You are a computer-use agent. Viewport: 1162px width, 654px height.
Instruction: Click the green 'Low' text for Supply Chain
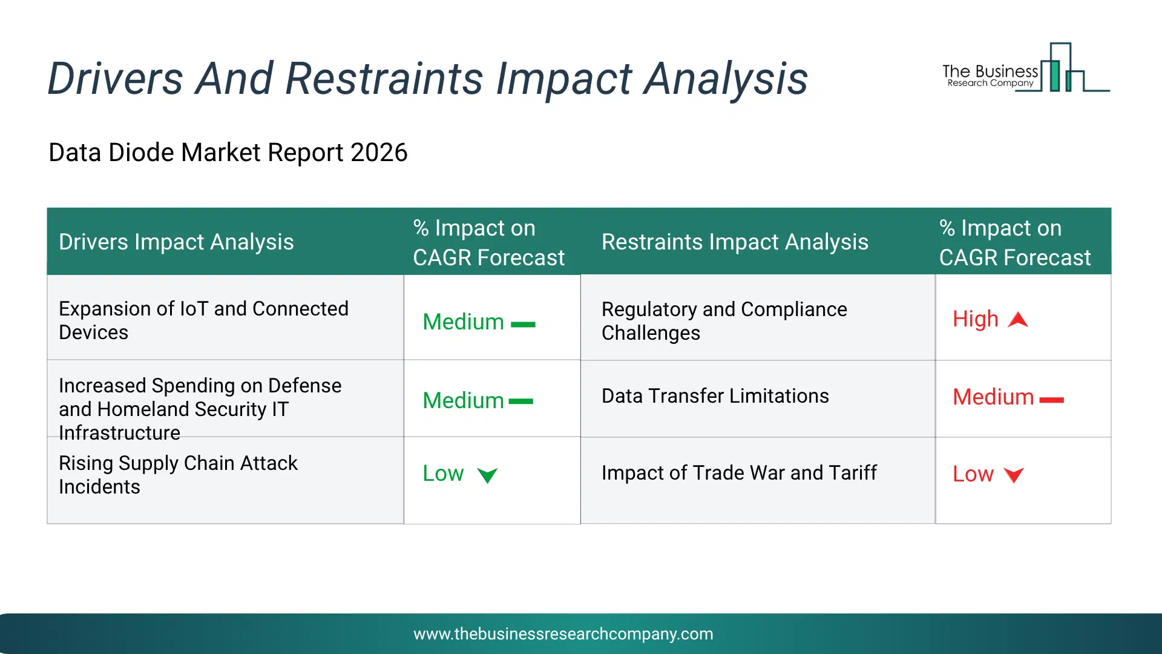coord(443,474)
